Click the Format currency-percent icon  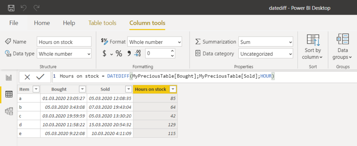point(104,41)
